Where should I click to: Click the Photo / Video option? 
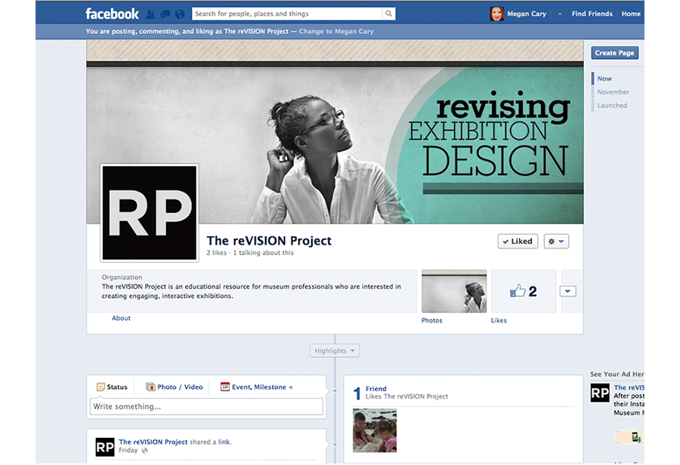(175, 387)
